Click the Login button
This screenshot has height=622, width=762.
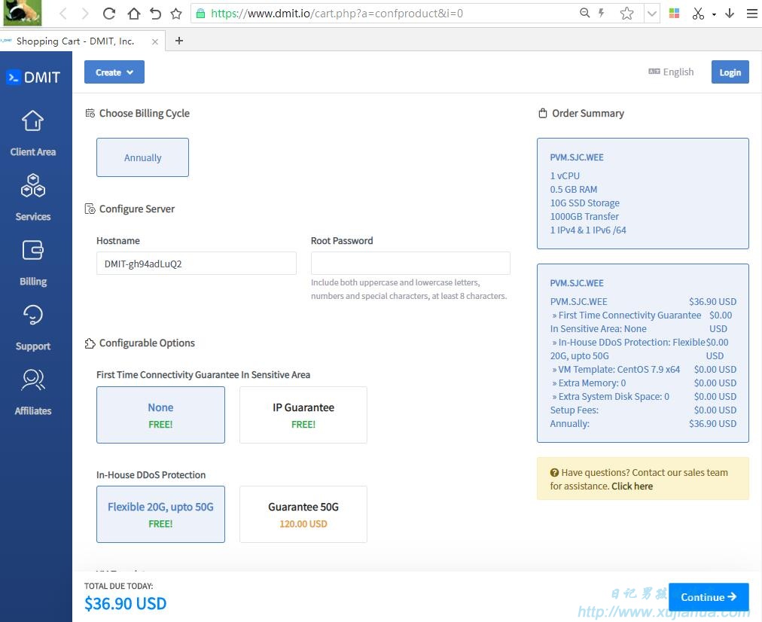coord(730,72)
